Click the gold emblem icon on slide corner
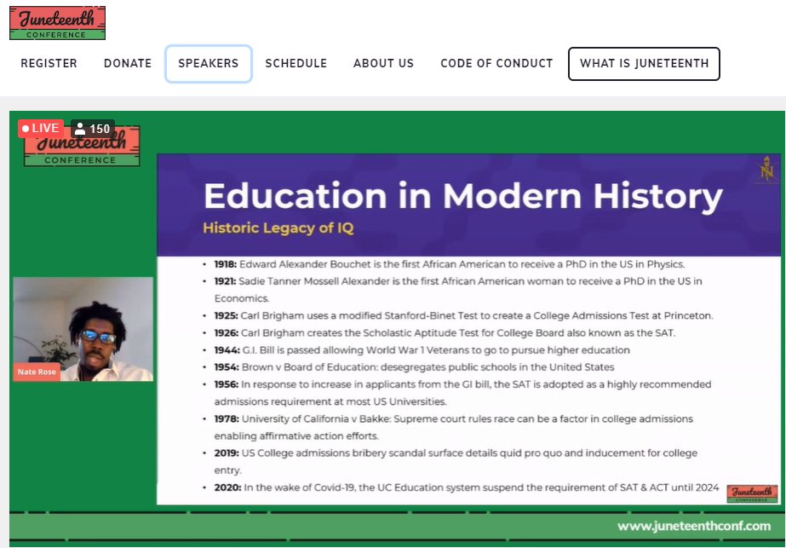786x548 pixels. coord(766,170)
